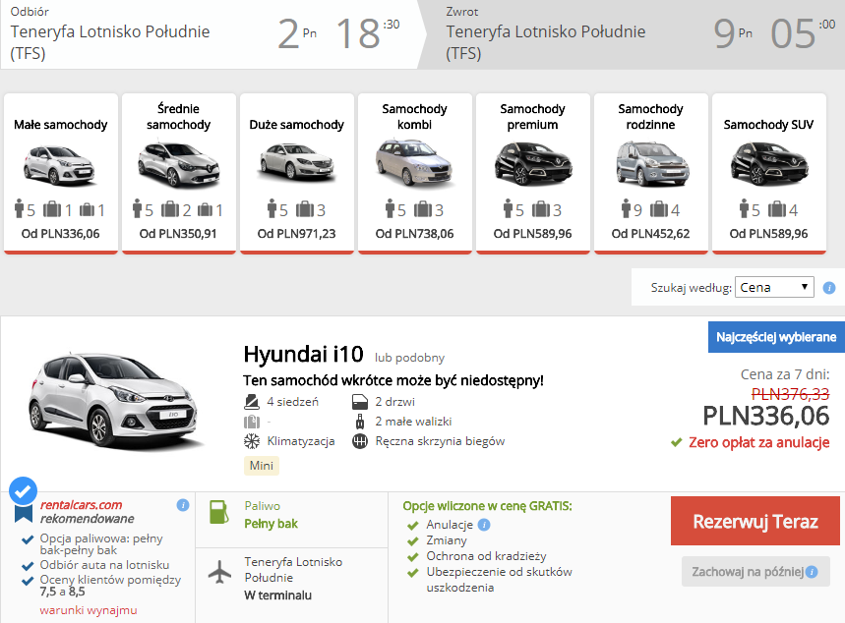Click the white sedan in Duże samochody
The height and width of the screenshot is (623, 845).
[297, 161]
